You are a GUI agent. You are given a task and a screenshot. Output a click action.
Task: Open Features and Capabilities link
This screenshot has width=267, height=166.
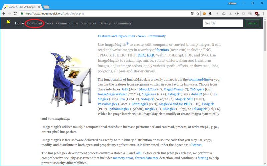click(116, 36)
